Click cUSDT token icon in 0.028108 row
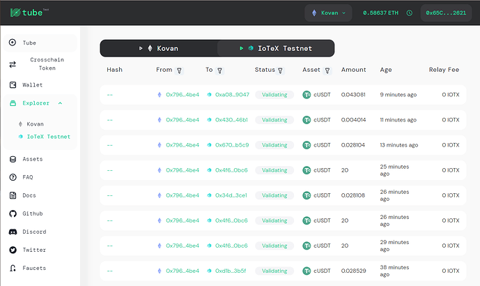This screenshot has width=480, height=286. click(307, 195)
